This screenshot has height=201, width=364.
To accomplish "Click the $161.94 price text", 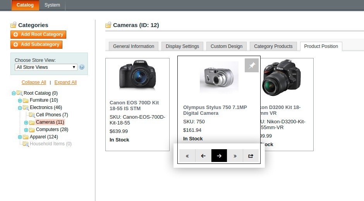I will coord(192,130).
